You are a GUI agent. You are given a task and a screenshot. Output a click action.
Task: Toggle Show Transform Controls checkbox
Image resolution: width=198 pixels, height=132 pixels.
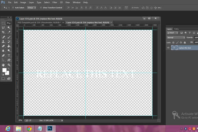(x=41, y=7)
